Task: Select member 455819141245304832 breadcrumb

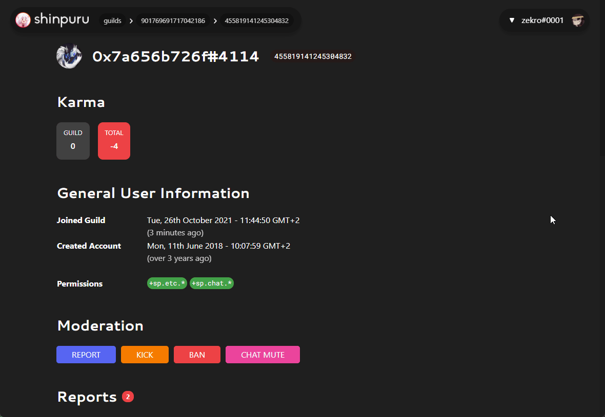Action: point(256,21)
